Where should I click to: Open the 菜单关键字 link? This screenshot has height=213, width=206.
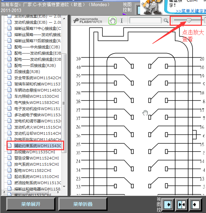click(x=191, y=11)
